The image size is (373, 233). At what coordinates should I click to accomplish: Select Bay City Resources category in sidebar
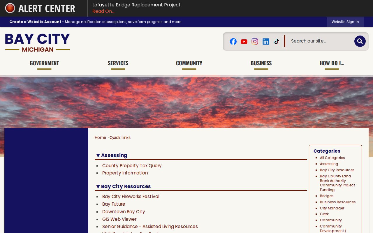click(x=337, y=170)
